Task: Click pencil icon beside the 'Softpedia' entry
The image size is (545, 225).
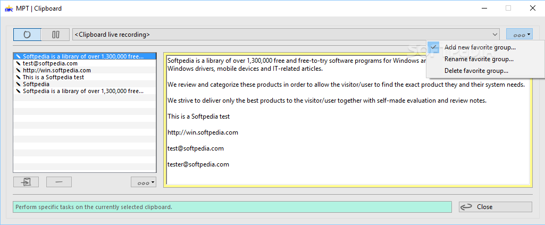Action: (19, 84)
